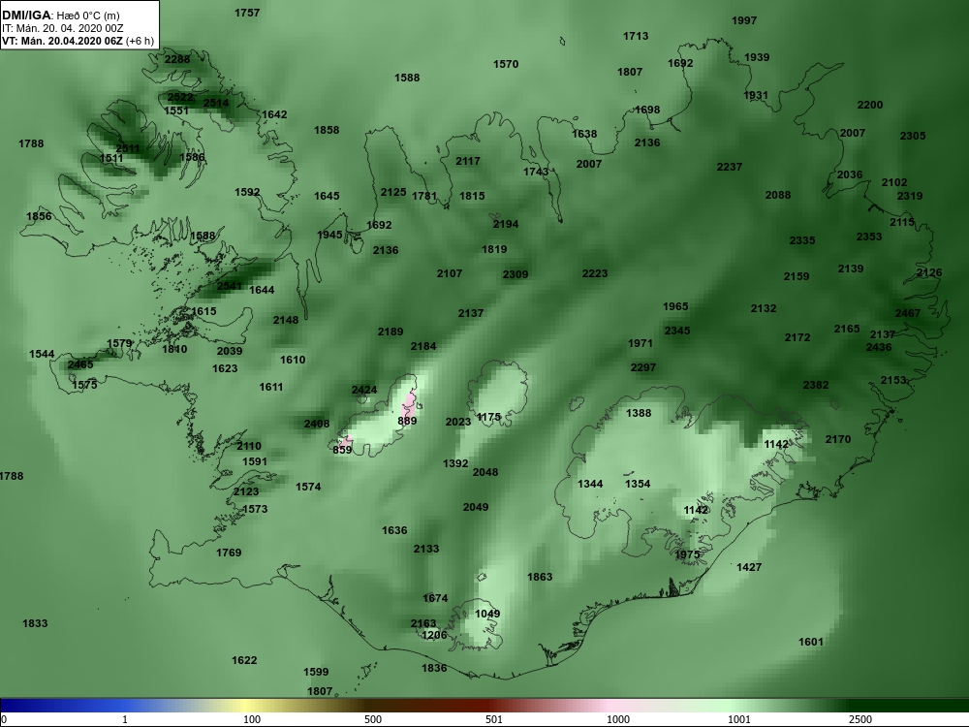Viewport: 969px width, 727px height.
Task: Click the map value "1836" near the south coast
Action: coord(434,668)
